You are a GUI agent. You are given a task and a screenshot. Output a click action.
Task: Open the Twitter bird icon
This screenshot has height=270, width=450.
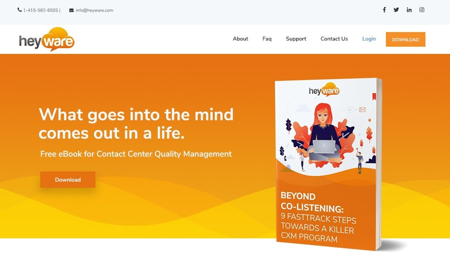tap(396, 10)
